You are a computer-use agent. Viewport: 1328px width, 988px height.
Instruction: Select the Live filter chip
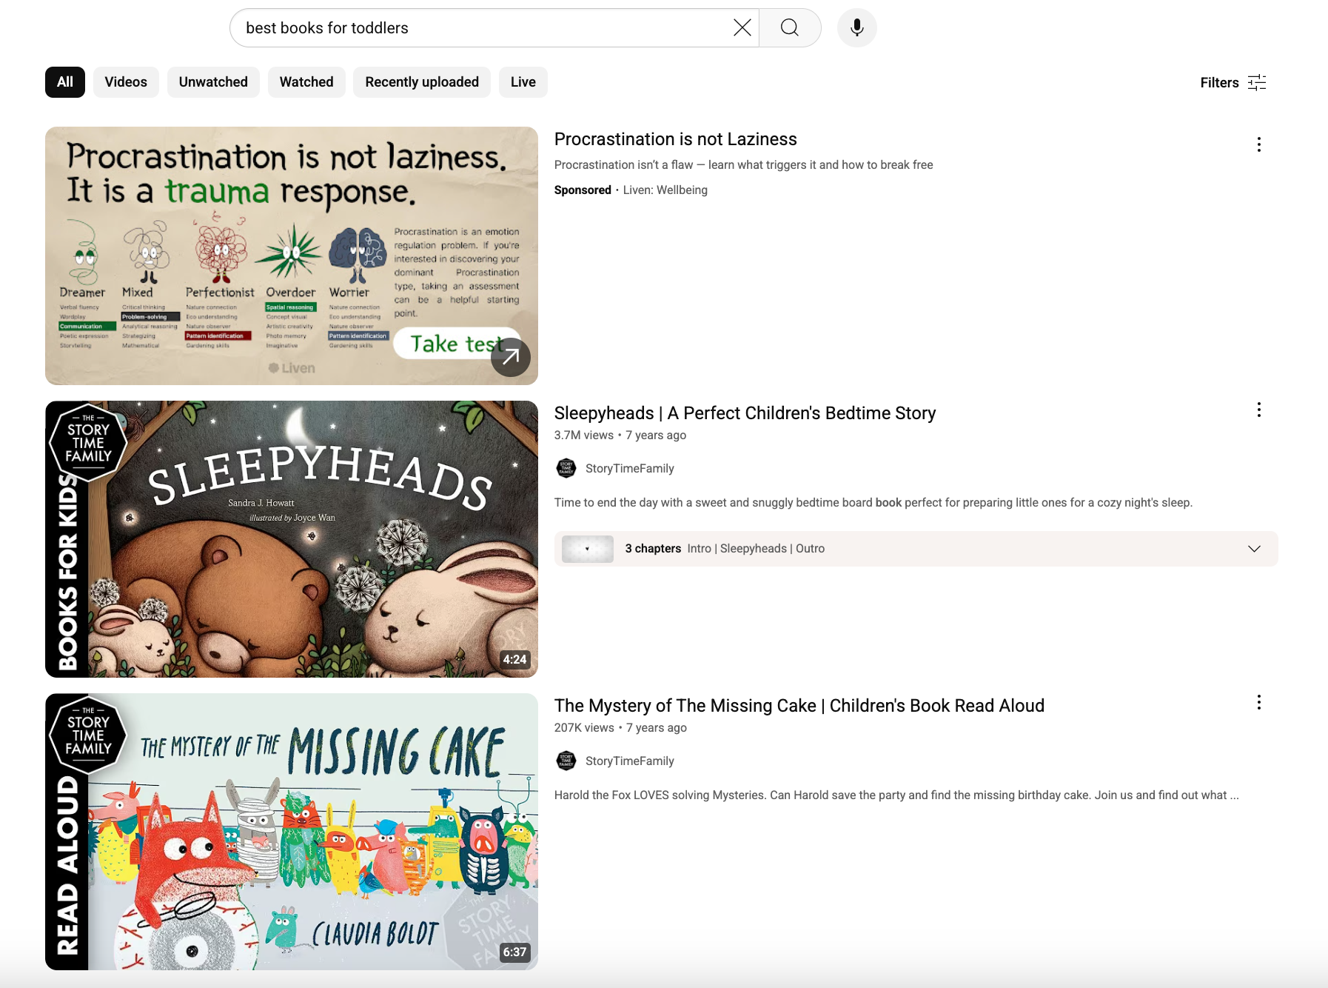coord(523,82)
